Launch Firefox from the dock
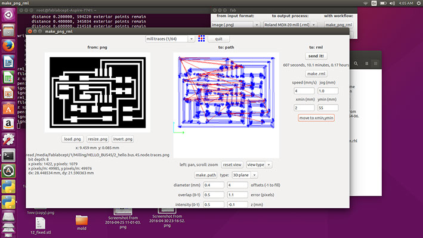423x238 pixels. click(x=8, y=46)
